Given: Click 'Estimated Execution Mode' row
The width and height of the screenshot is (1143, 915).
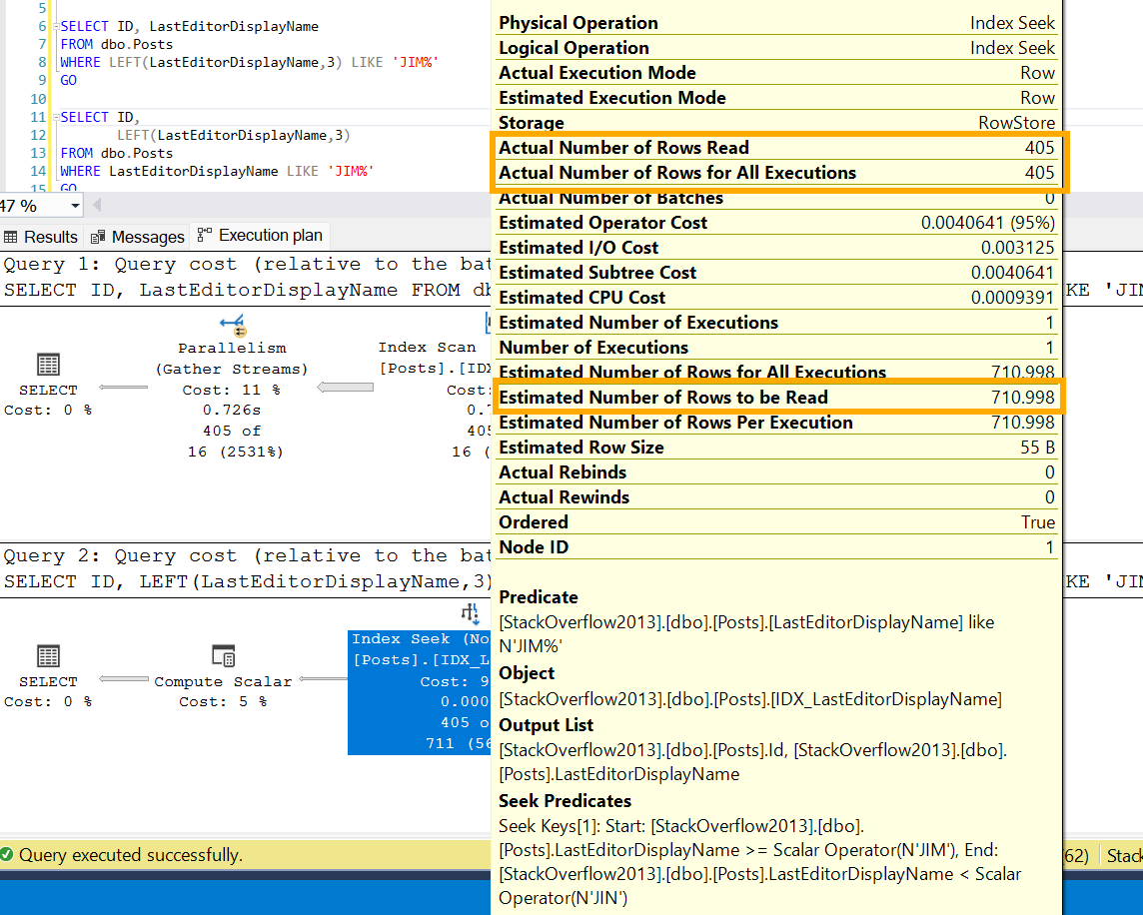Looking at the screenshot, I should point(776,98).
